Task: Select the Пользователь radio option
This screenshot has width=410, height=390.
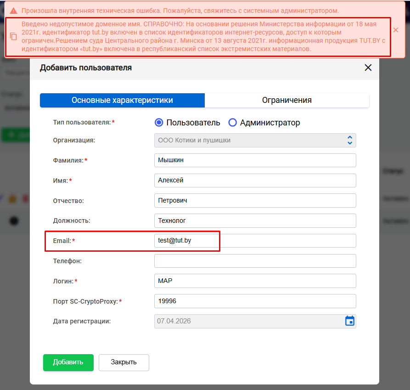Action: click(159, 123)
